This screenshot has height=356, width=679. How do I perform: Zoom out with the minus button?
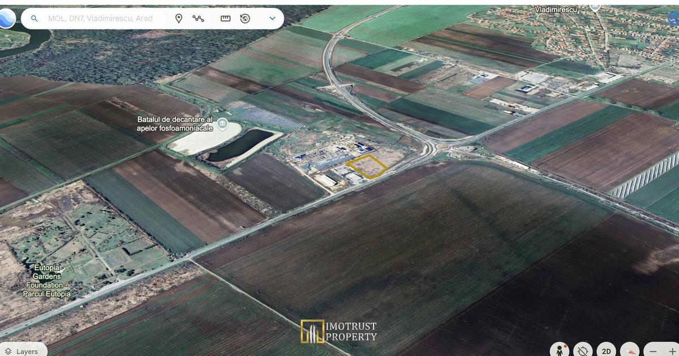pos(654,350)
